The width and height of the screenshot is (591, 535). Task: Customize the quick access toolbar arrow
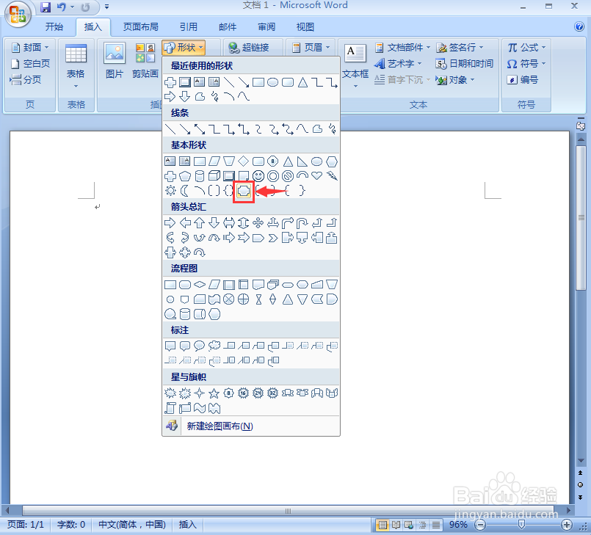pyautogui.click(x=107, y=7)
